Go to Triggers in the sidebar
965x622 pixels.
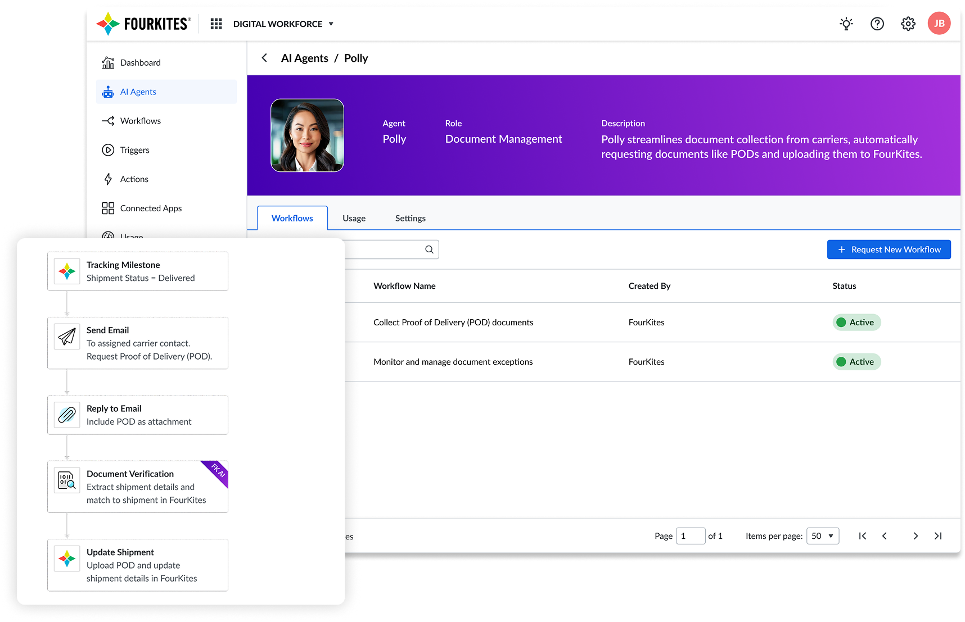[x=166, y=150]
